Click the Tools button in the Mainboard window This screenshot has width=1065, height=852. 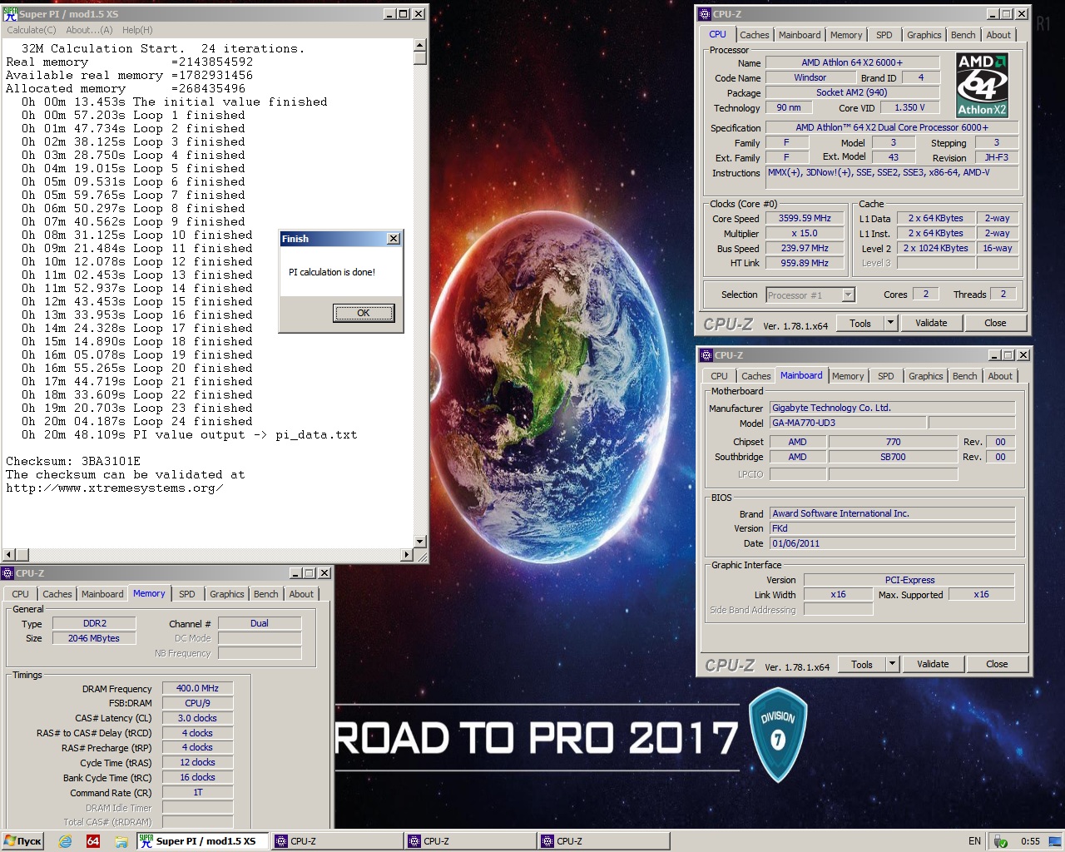click(862, 664)
